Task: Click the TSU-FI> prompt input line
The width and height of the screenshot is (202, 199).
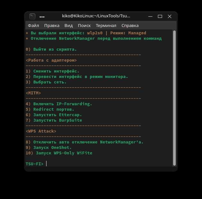Action: click(99, 164)
